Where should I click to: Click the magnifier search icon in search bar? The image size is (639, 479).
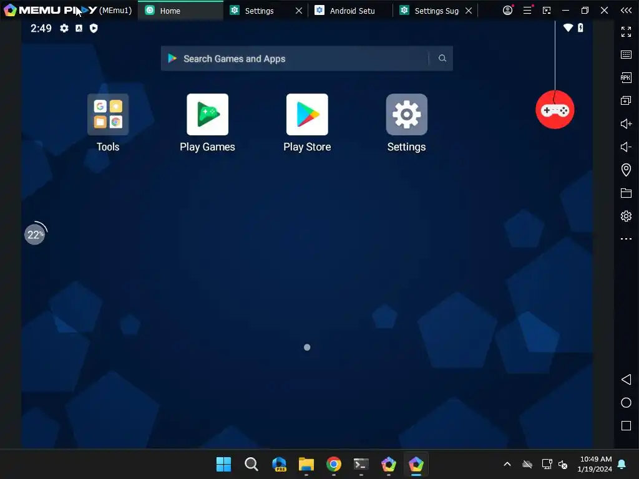(x=442, y=58)
